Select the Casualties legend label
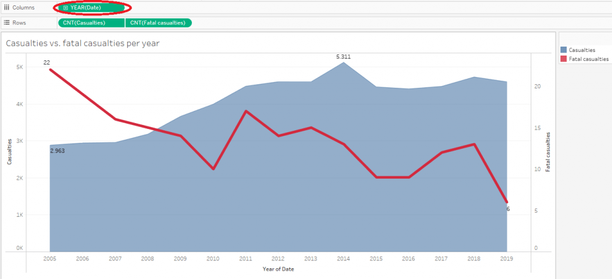Screen dimensions: 612x279 (x=582, y=50)
